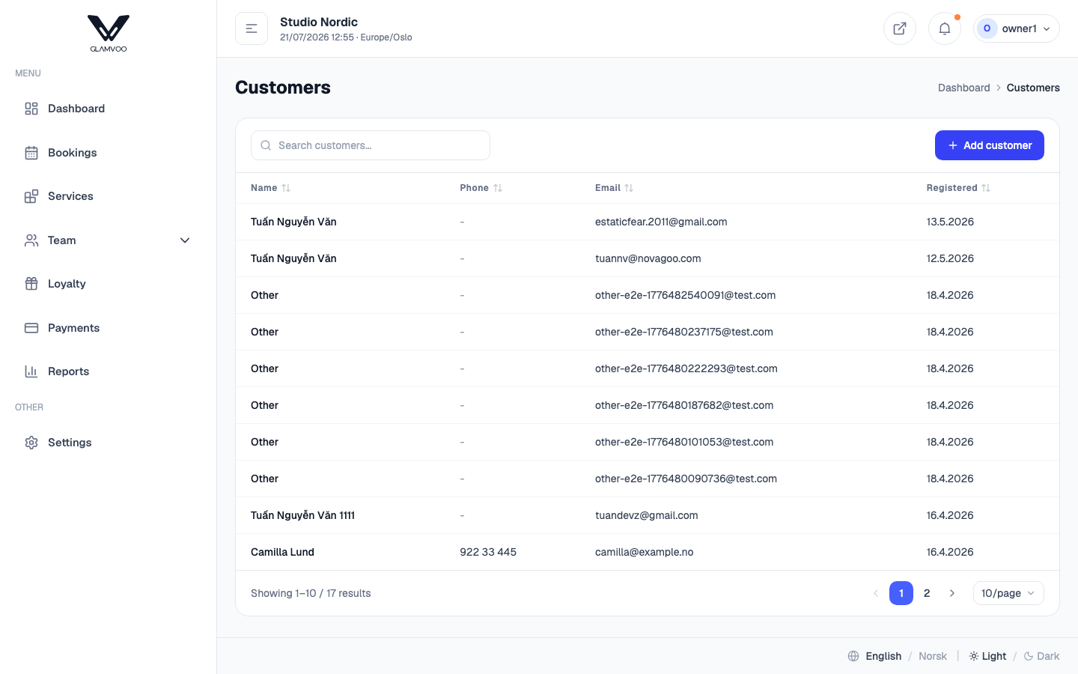Click email tuannv@novagoo.com
The width and height of the screenshot is (1078, 674).
[x=648, y=258]
